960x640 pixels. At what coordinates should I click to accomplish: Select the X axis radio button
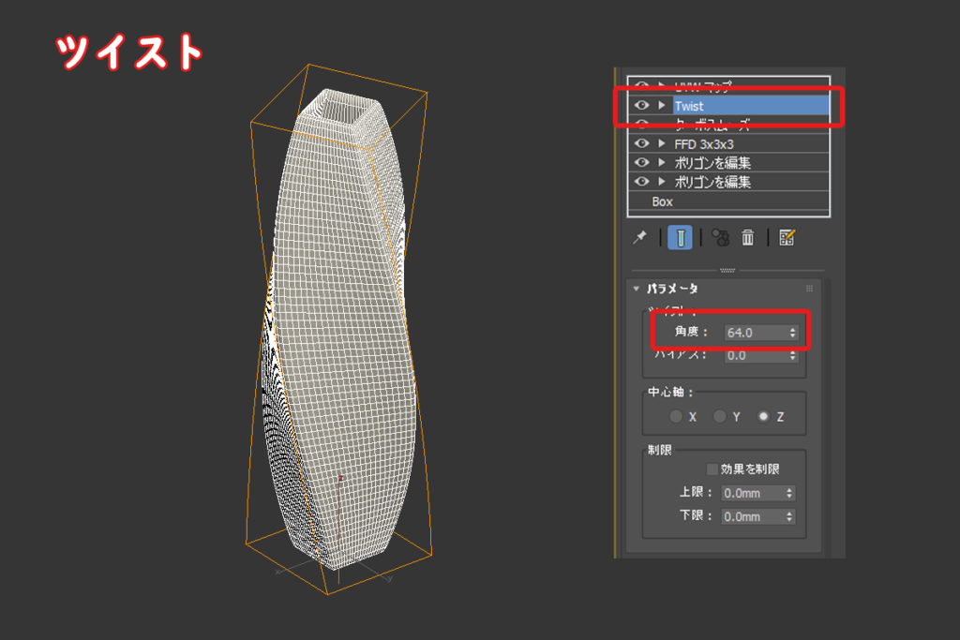click(676, 416)
